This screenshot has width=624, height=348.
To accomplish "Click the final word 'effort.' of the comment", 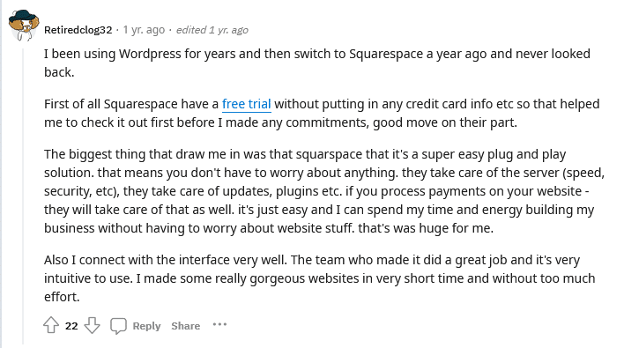I will coord(62,297).
